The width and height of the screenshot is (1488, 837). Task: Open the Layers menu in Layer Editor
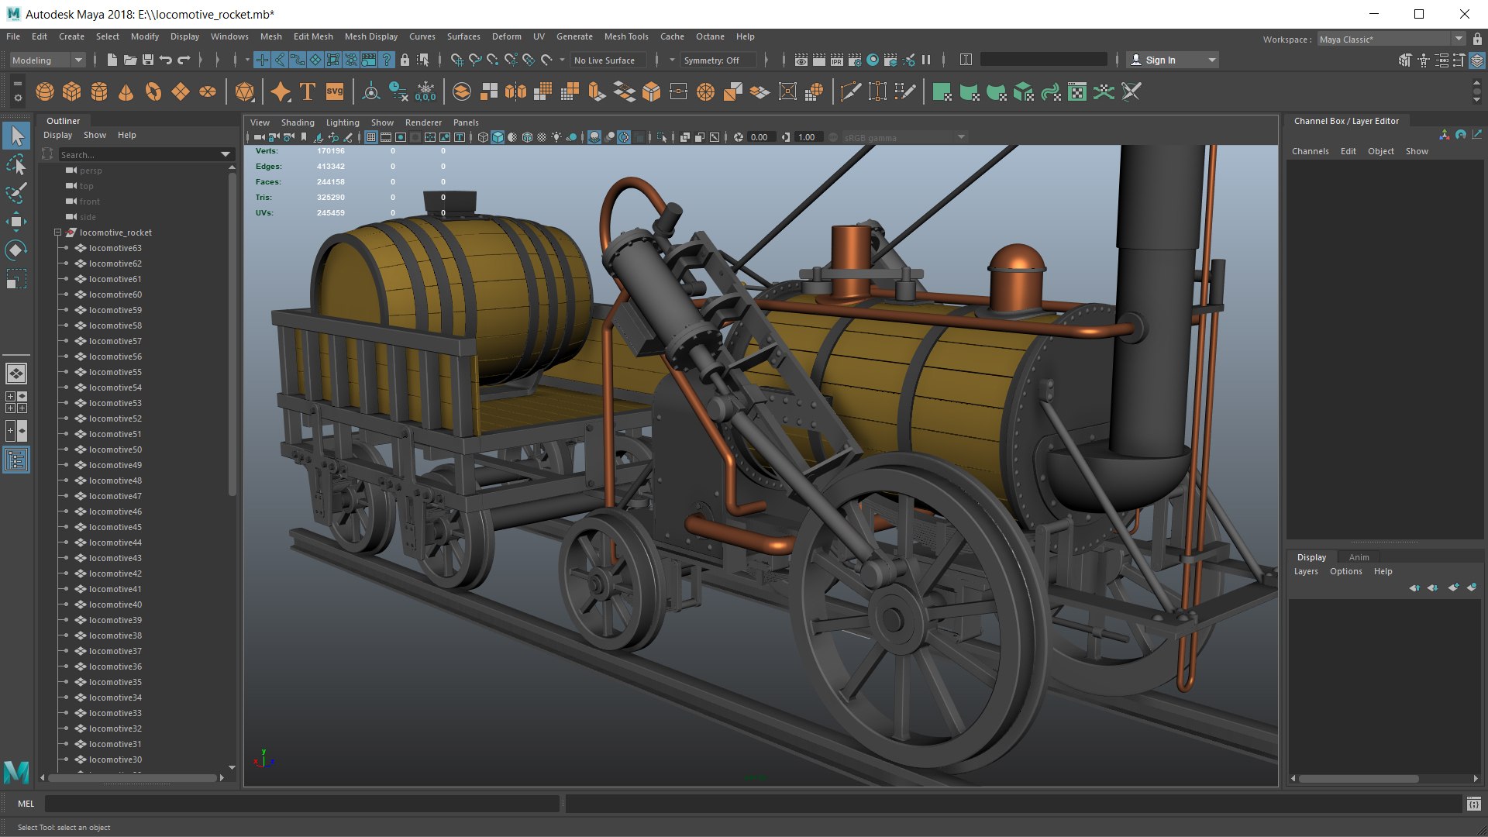click(1306, 571)
